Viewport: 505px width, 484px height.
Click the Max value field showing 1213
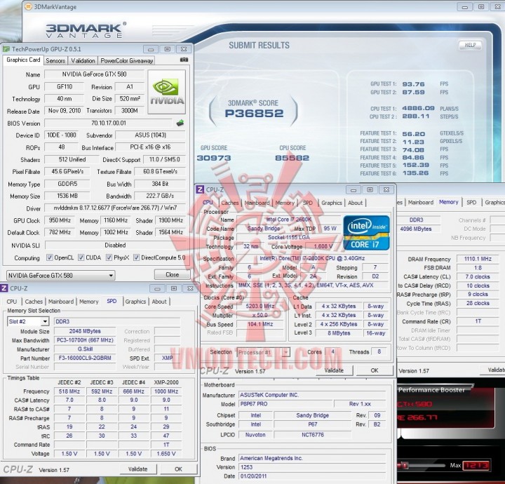[x=476, y=465]
